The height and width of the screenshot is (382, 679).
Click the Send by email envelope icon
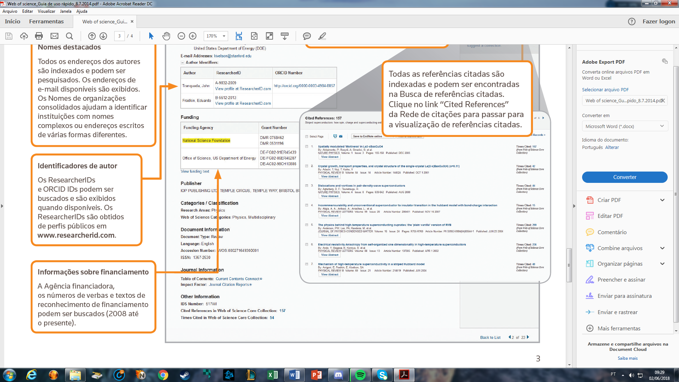pos(54,36)
